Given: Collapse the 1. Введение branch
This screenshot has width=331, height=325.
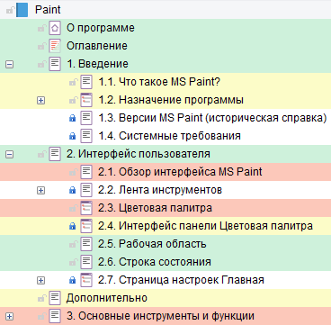Looking at the screenshot, I should [x=9, y=64].
